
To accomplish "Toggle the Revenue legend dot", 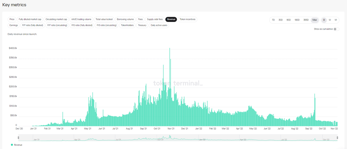I will click(12, 145).
